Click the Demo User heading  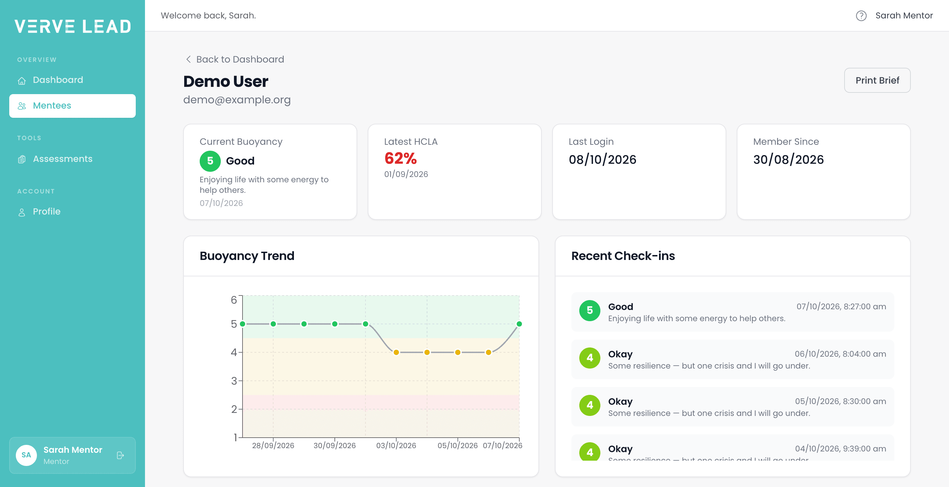pyautogui.click(x=225, y=81)
